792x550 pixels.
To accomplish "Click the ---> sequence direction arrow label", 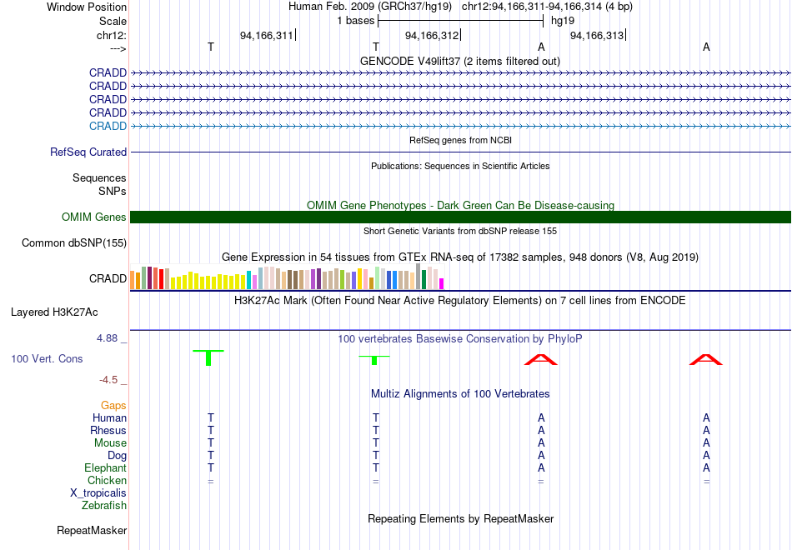I will tap(118, 48).
